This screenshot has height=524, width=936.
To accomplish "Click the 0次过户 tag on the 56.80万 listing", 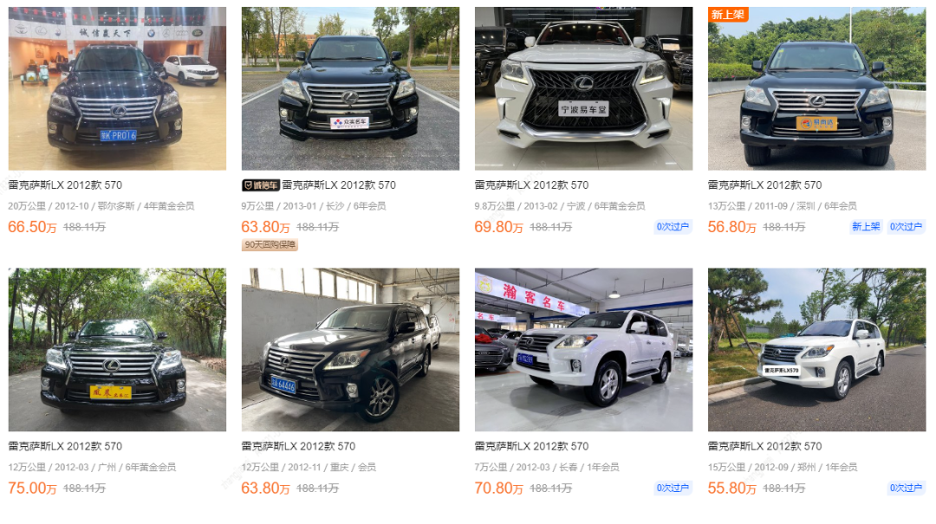I will (907, 227).
